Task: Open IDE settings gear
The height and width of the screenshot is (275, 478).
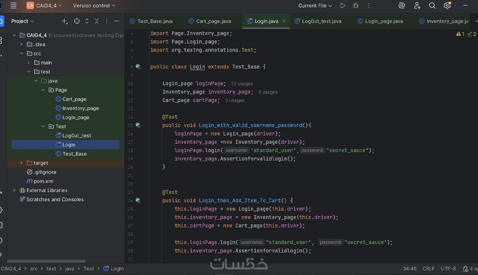Action: pos(447,5)
